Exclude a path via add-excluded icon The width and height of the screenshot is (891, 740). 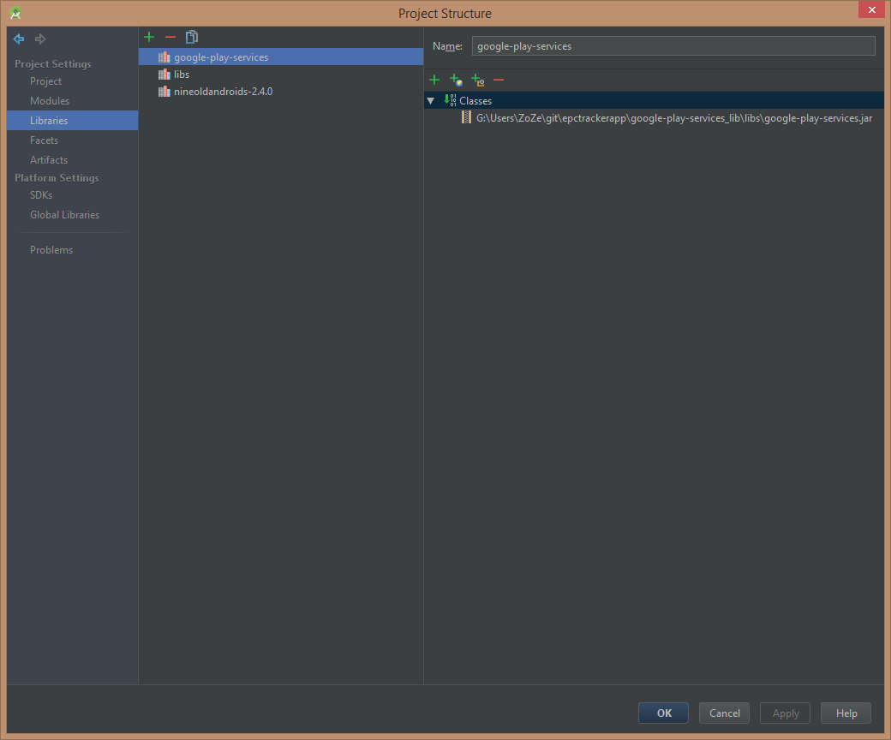[477, 80]
